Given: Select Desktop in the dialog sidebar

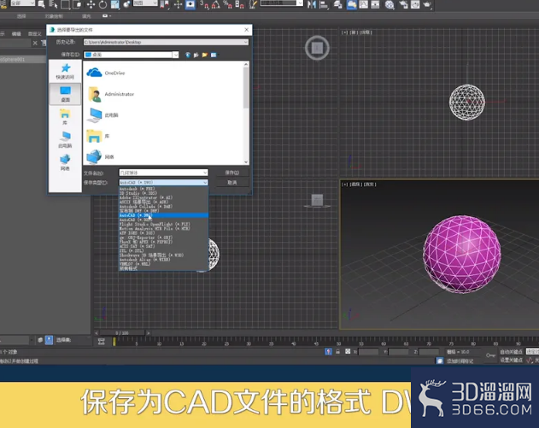Looking at the screenshot, I should pos(65,94).
